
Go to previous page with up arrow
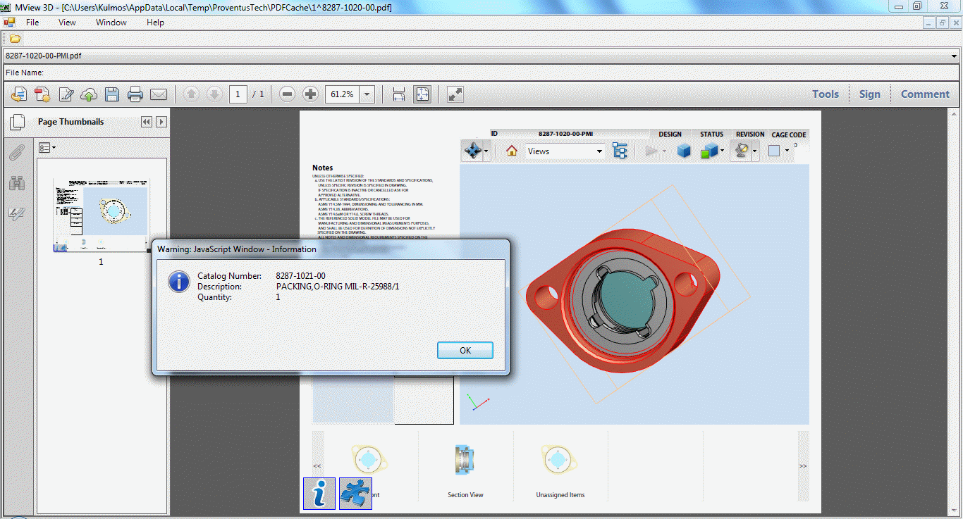click(x=191, y=94)
